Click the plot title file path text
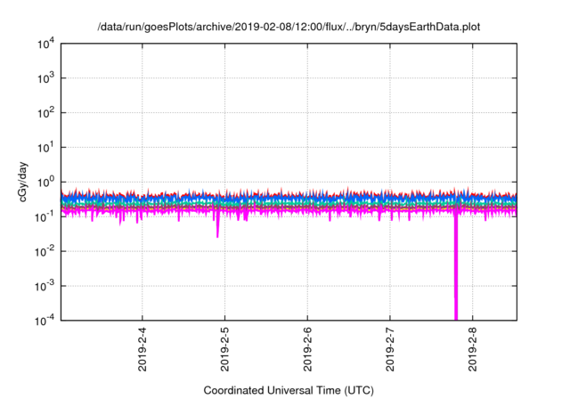This screenshot has height=399, width=570. click(x=289, y=27)
